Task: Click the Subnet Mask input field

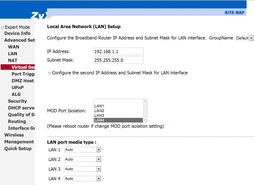Action: pos(118,60)
